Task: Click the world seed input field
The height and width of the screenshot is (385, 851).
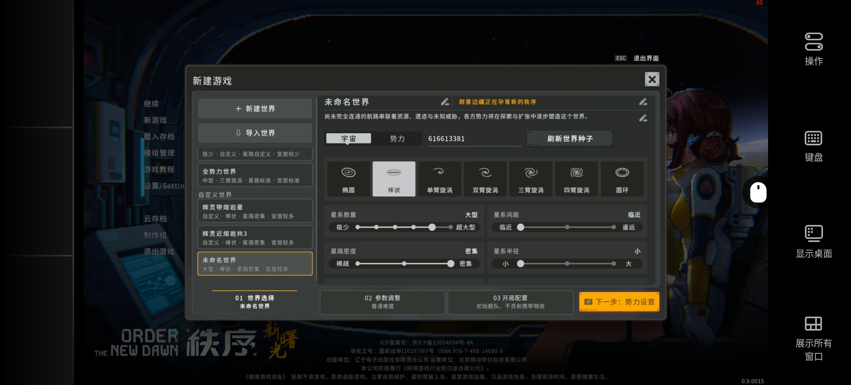Action: (474, 139)
